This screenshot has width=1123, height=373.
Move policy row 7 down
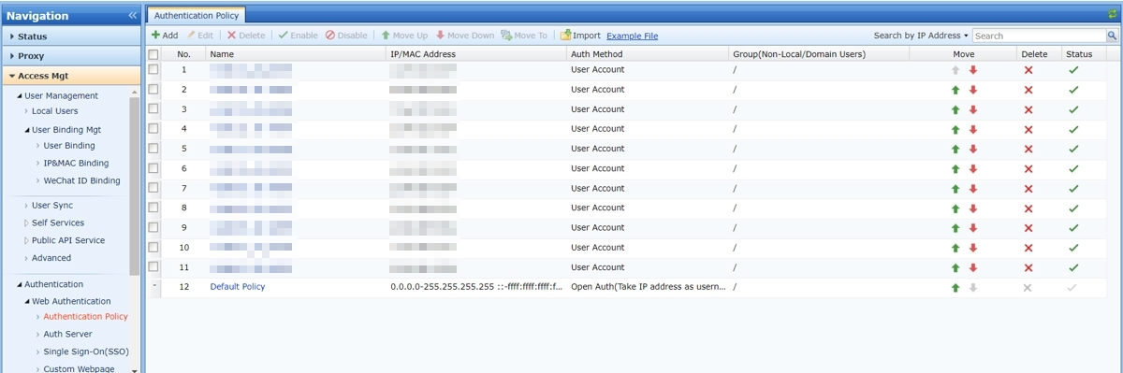[x=973, y=189]
